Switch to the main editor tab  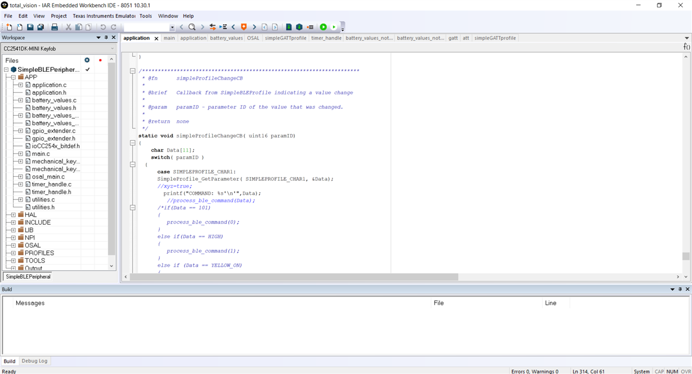pyautogui.click(x=169, y=38)
